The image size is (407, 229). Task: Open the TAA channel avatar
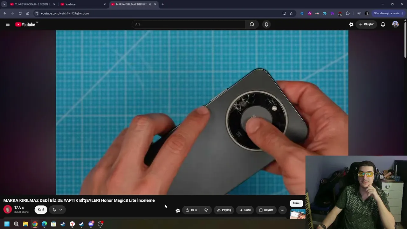click(8, 210)
